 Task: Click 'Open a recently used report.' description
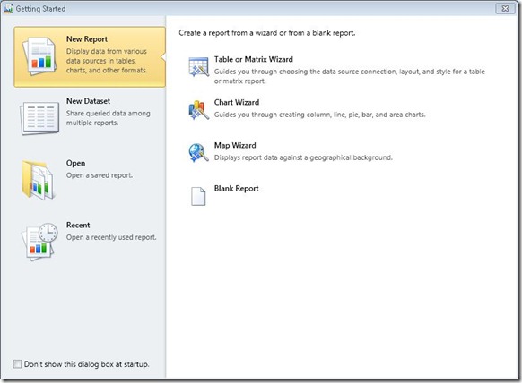111,237
